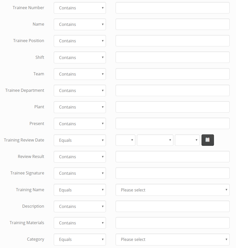The width and height of the screenshot is (236, 248).
Task: Open the calendar date picker
Action: (208, 140)
